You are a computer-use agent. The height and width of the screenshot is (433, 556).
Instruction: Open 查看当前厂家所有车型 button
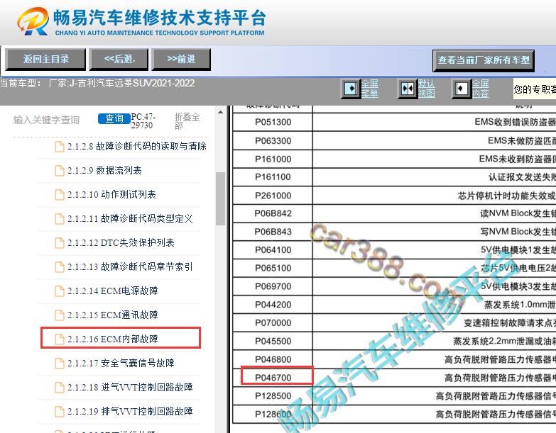[x=484, y=60]
